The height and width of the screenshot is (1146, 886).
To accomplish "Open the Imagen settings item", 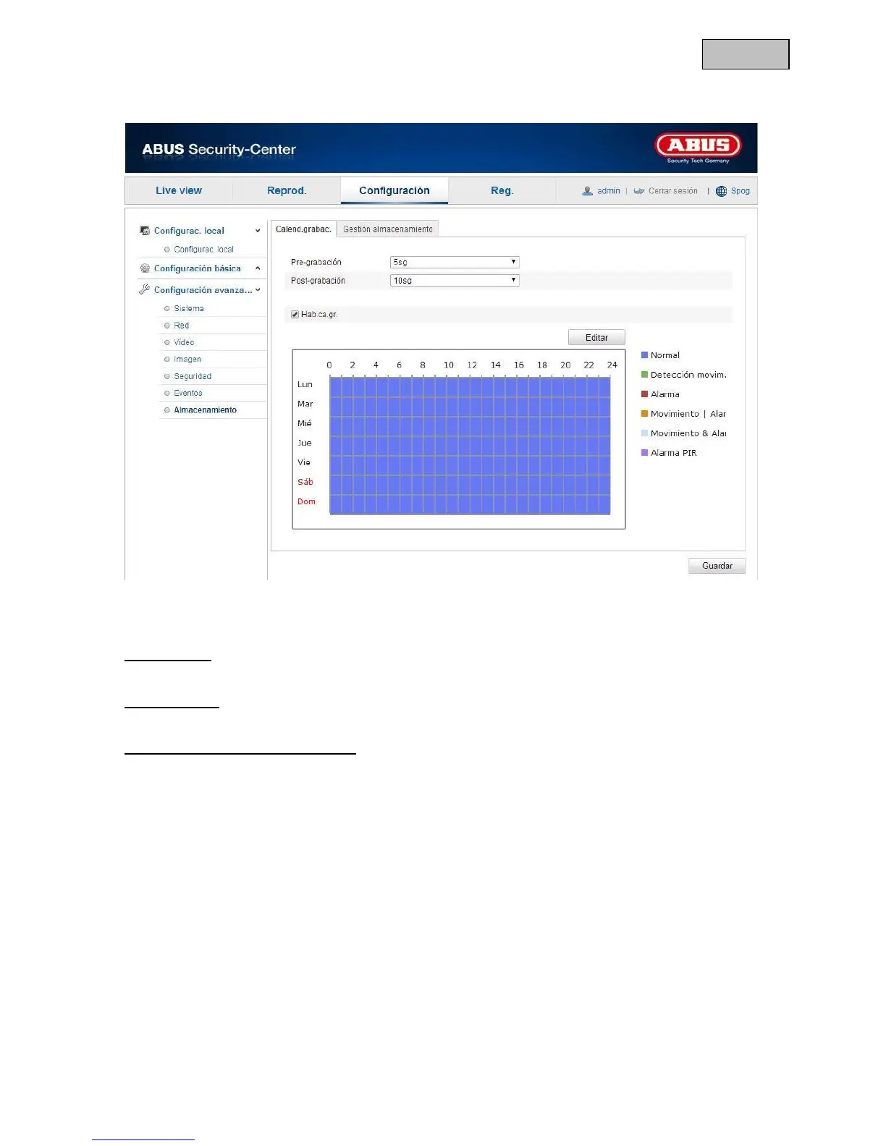I will (187, 360).
